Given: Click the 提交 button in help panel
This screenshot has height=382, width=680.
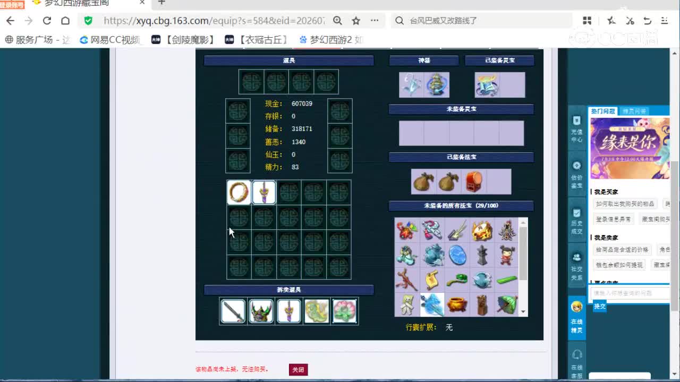Looking at the screenshot, I should point(600,306).
